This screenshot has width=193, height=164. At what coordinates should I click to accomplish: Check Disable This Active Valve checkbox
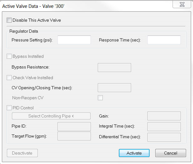coord(9,20)
